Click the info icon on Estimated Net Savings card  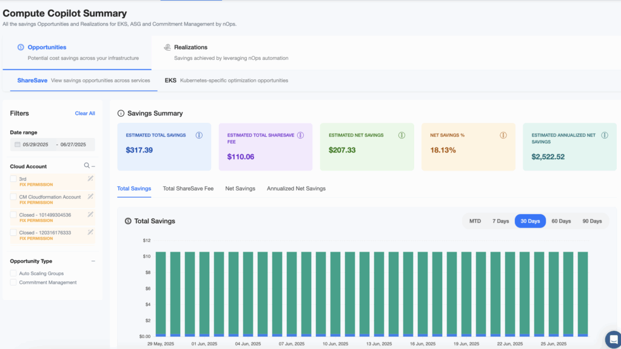401,135
